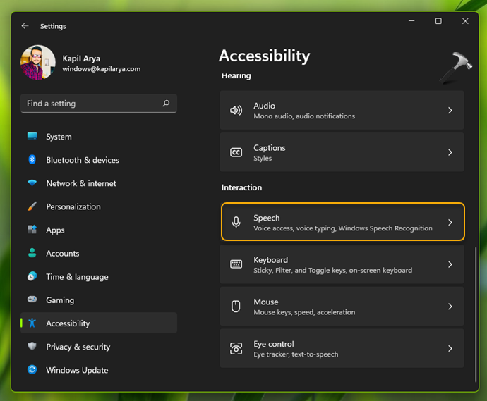
Task: Open Captions styles settings
Action: pyautogui.click(x=342, y=152)
